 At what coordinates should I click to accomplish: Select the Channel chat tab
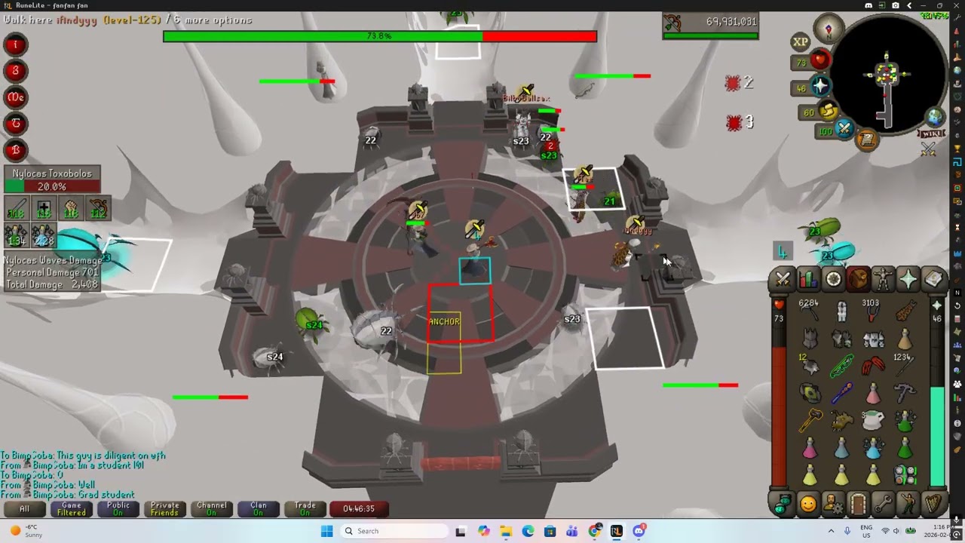coord(212,508)
